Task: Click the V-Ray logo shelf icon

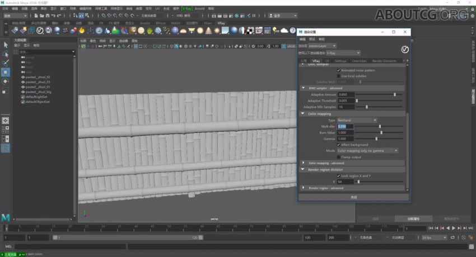Action: tap(40, 30)
